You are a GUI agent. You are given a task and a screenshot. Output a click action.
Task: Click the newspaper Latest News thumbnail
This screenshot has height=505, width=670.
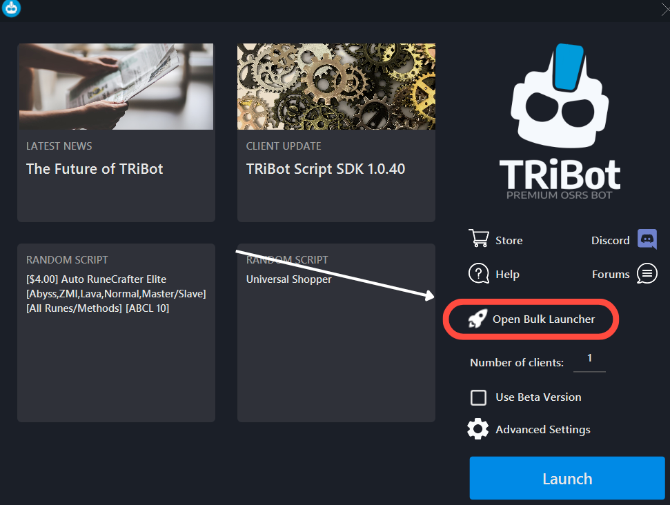click(116, 86)
